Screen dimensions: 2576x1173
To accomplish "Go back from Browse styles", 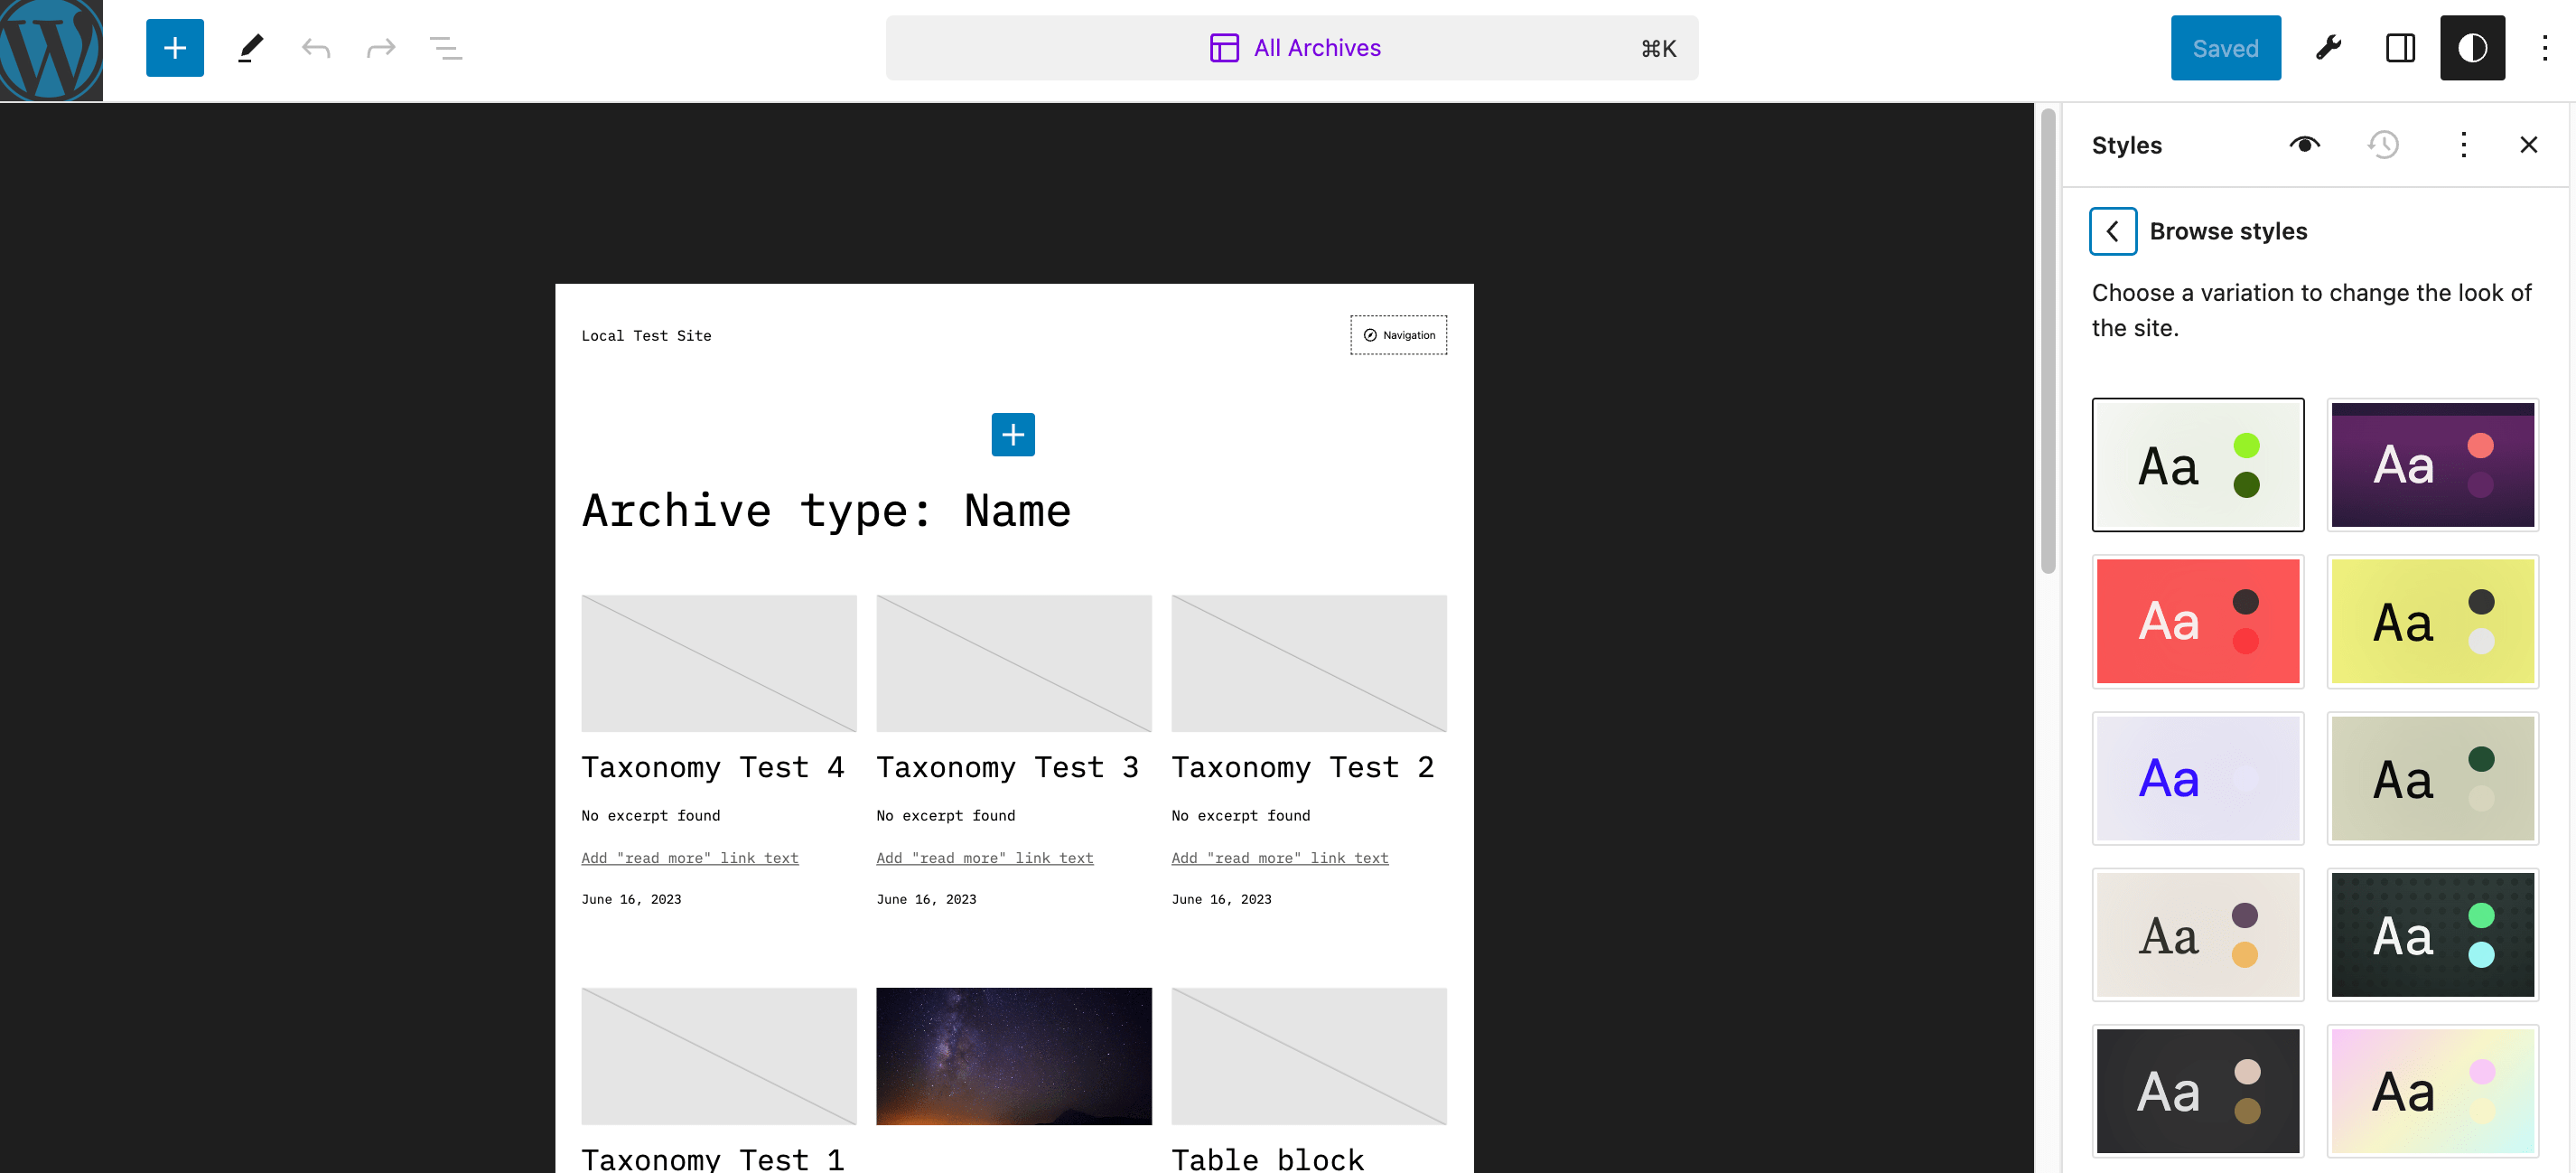I will coord(2113,231).
